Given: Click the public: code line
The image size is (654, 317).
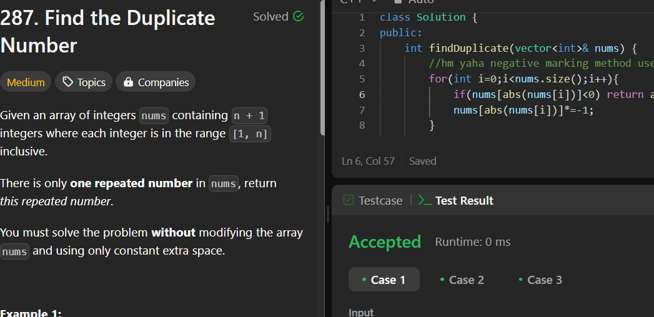Looking at the screenshot, I should (401, 33).
